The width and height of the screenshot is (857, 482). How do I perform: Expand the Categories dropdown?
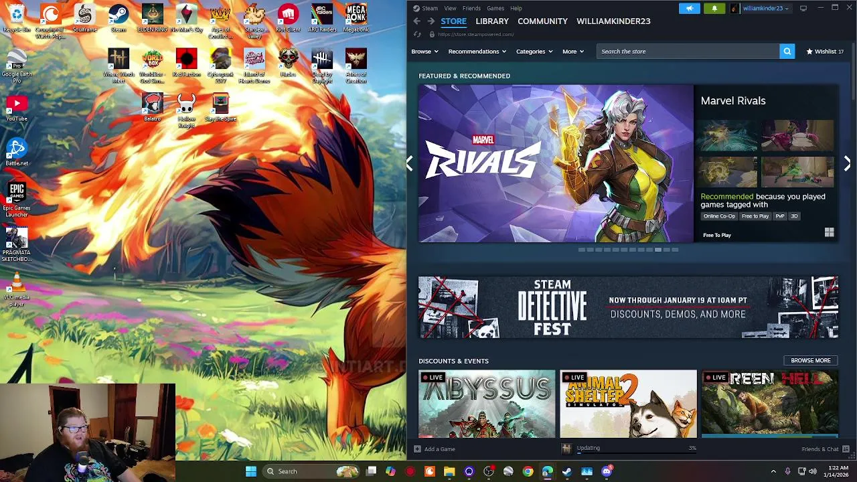[534, 52]
